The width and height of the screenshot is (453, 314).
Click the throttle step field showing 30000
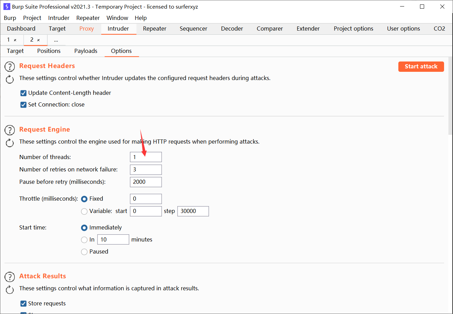click(193, 211)
